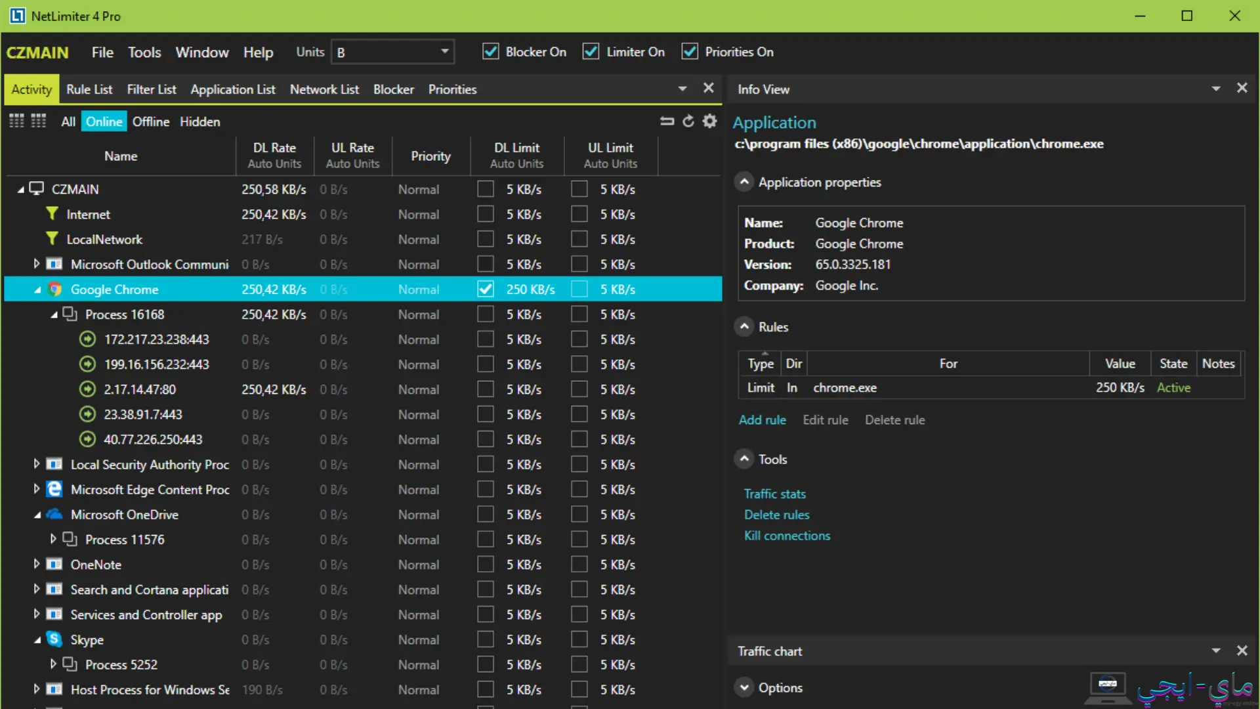Screen dimensions: 1260x709
Task: Click the grid view icon with lines
Action: coord(16,121)
